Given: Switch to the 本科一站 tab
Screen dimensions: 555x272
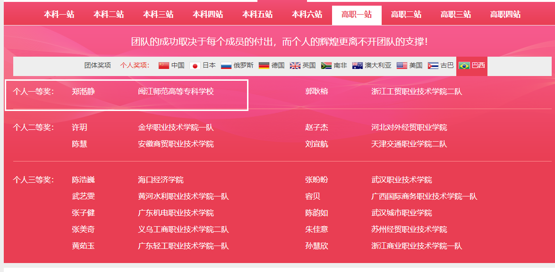Looking at the screenshot, I should tap(59, 15).
